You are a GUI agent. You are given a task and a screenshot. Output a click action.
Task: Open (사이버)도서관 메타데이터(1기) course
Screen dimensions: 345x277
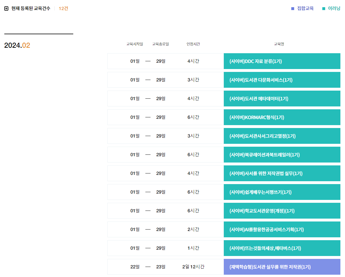click(282, 99)
